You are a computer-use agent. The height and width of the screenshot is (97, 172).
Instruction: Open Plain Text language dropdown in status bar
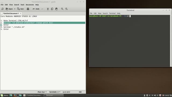(42, 92)
